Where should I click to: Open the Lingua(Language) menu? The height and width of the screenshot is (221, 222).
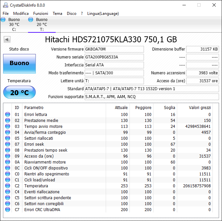(103, 14)
